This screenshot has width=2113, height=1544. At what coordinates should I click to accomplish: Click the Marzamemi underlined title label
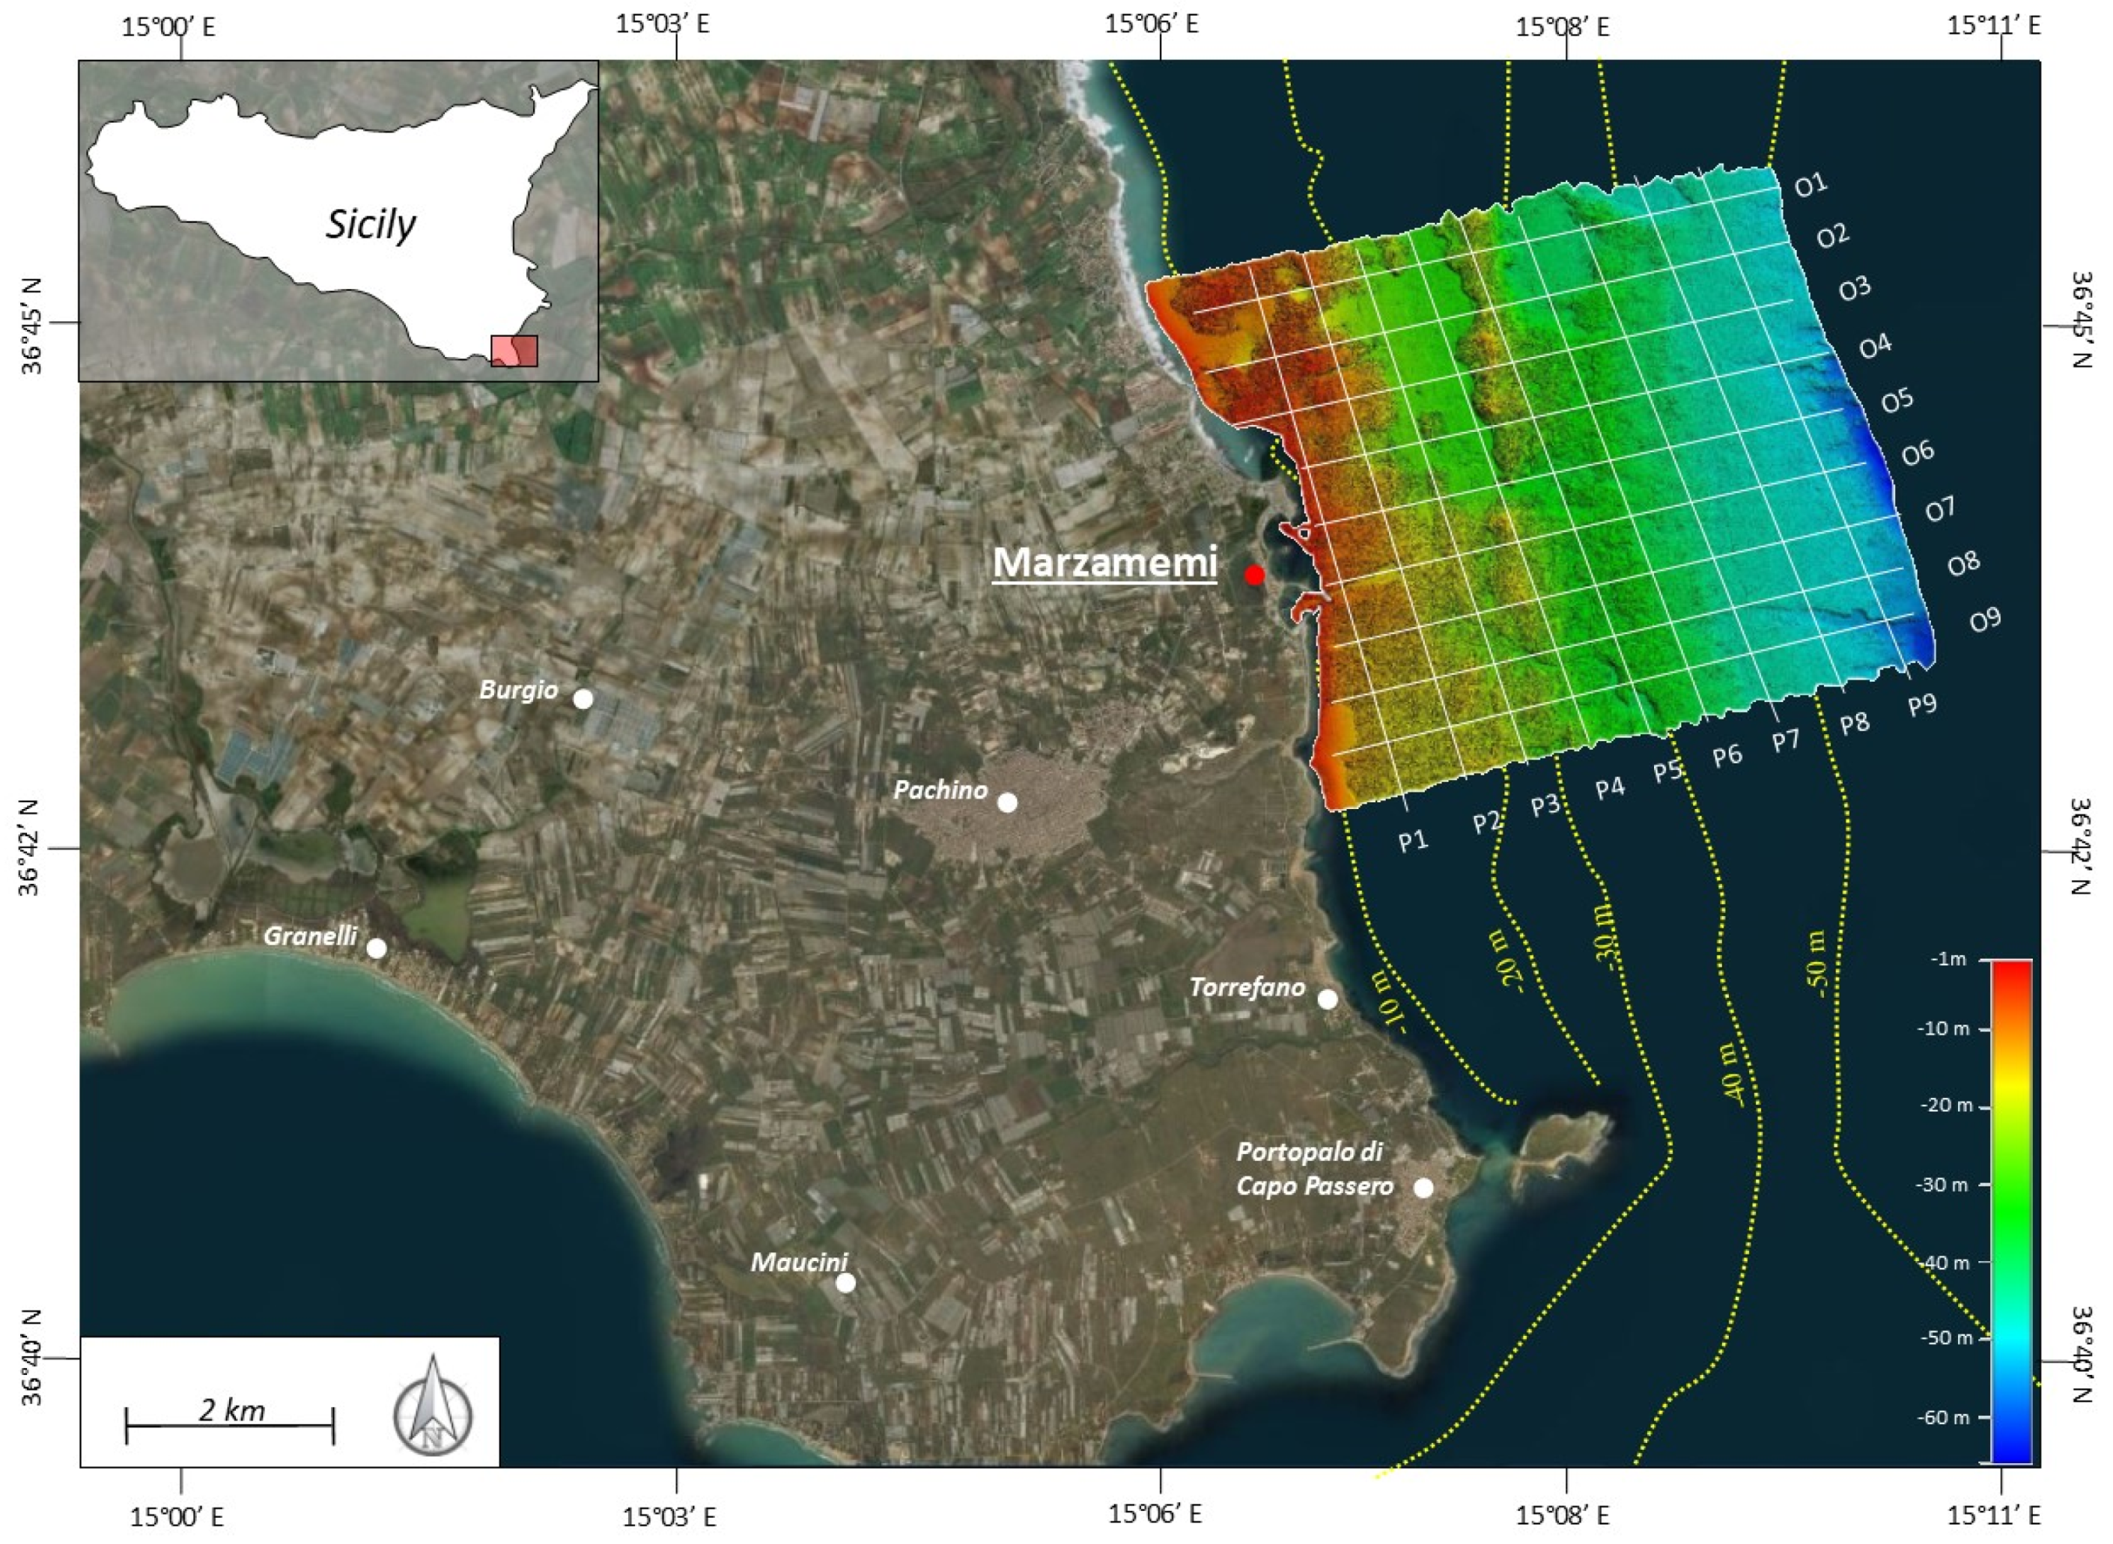(x=1104, y=564)
